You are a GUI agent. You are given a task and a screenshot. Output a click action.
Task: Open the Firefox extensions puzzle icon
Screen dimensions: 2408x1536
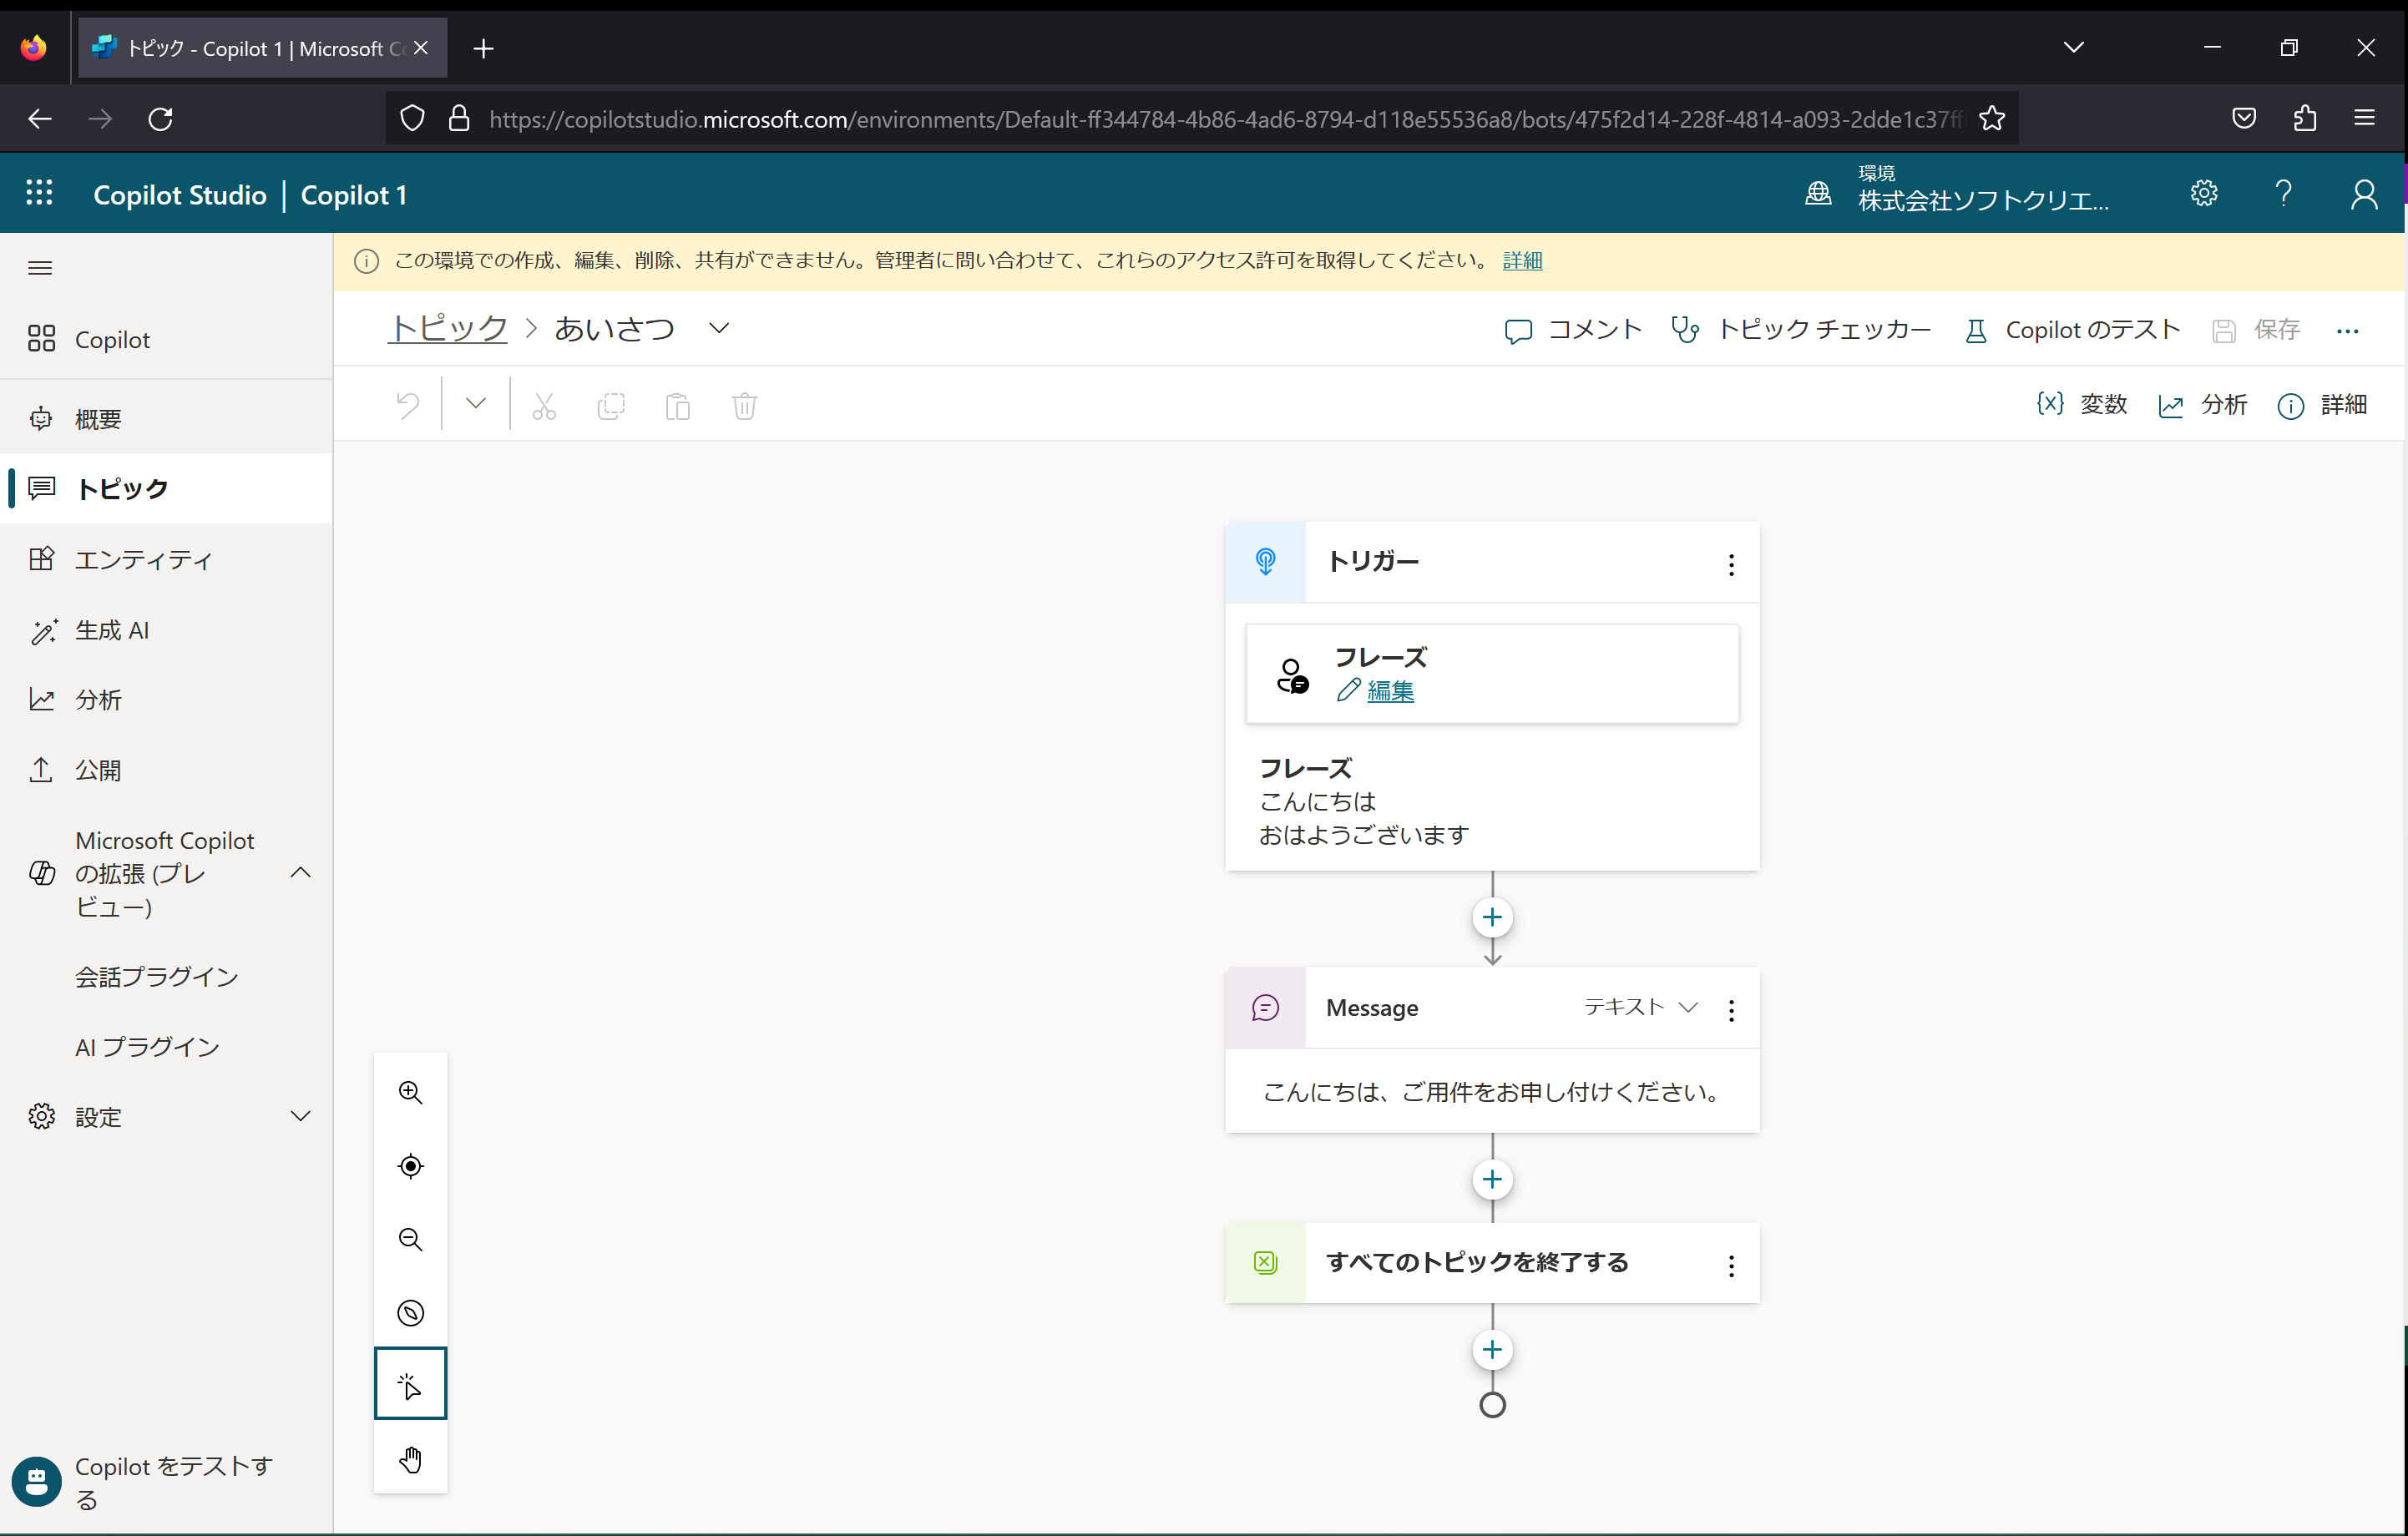tap(2304, 119)
